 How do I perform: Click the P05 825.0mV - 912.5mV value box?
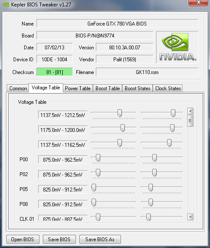pos(63,189)
